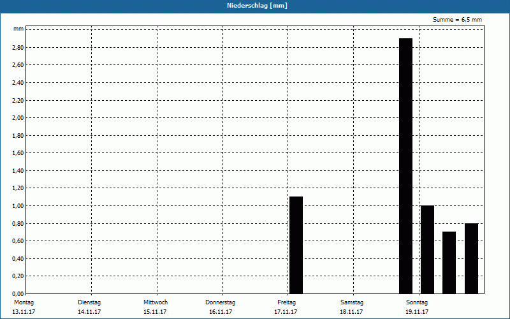510x319 pixels.
Task: Click the 0,20 y-axis value
Action: (18, 276)
